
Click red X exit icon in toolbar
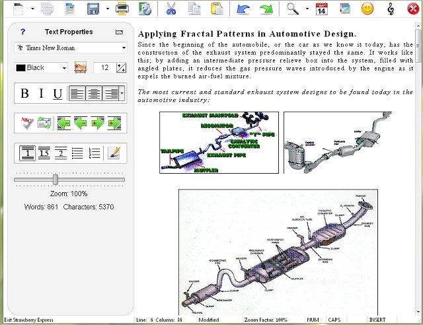point(413,9)
